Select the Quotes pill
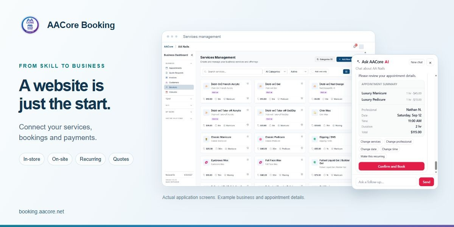This screenshot has width=454, height=227. click(121, 159)
